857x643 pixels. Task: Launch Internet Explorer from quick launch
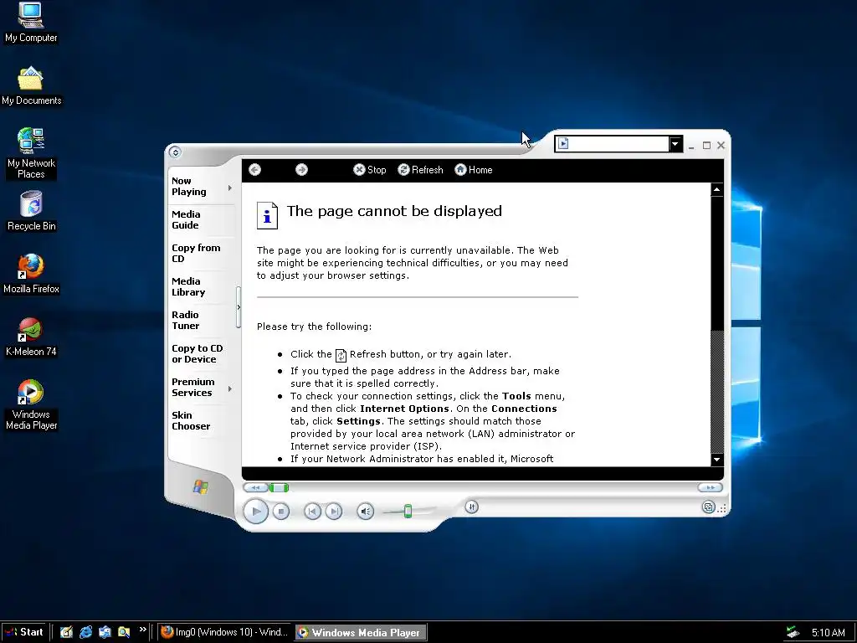pyautogui.click(x=85, y=632)
